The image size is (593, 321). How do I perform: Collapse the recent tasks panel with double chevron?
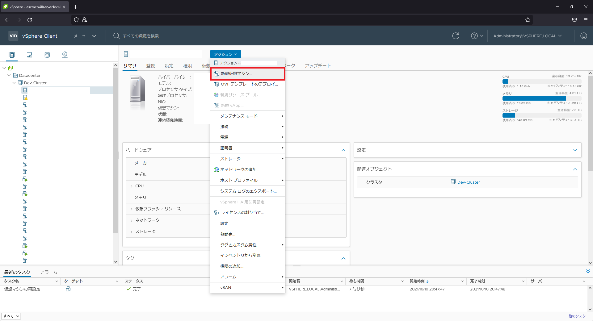pos(588,271)
